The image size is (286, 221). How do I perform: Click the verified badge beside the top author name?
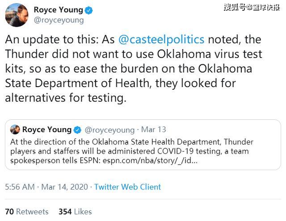[89, 10]
